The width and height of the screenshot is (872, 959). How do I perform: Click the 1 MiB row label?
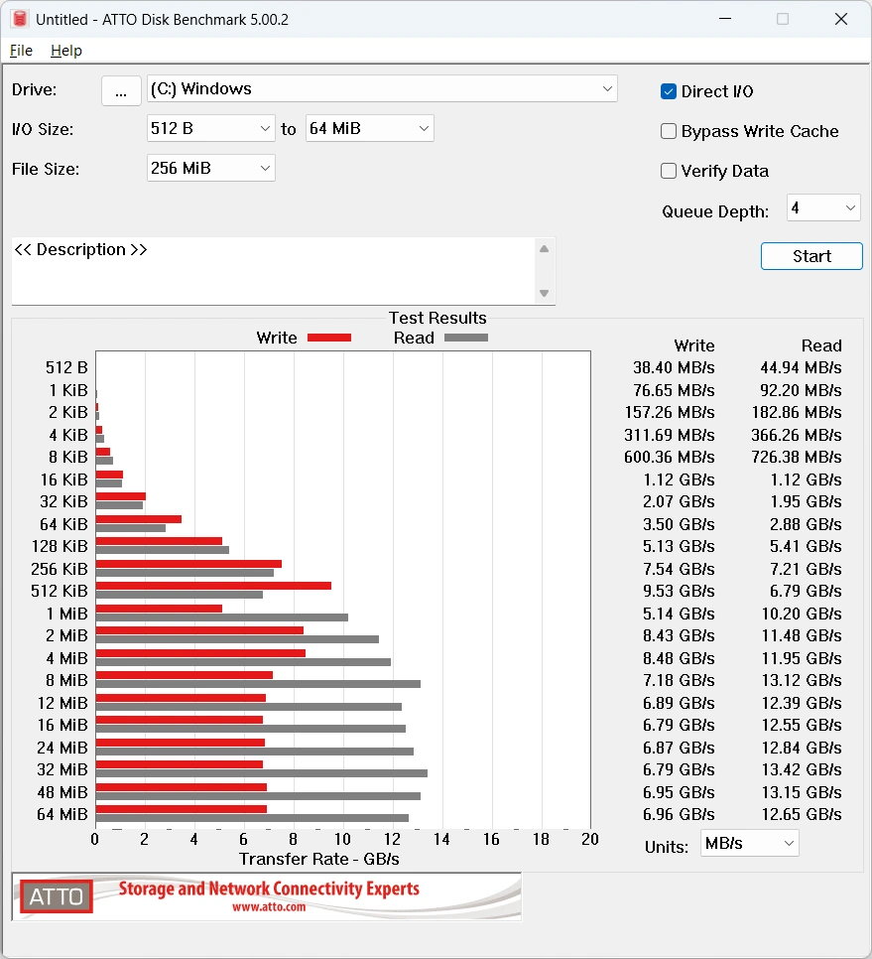click(x=67, y=614)
